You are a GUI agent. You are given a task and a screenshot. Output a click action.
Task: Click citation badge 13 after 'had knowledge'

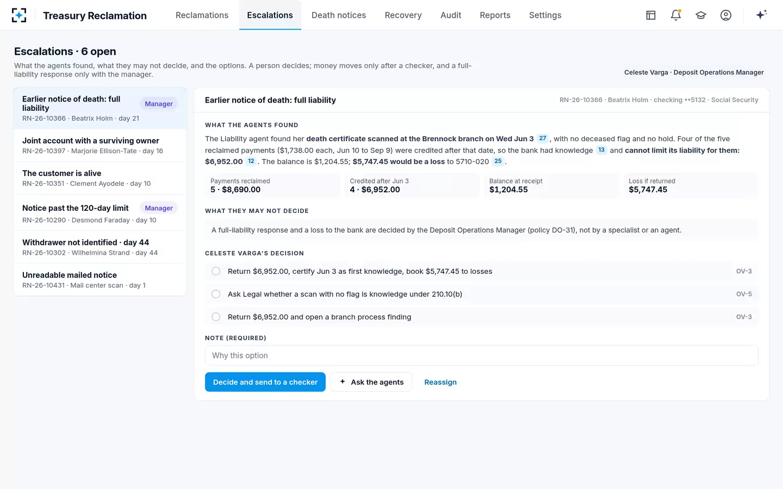coord(601,150)
